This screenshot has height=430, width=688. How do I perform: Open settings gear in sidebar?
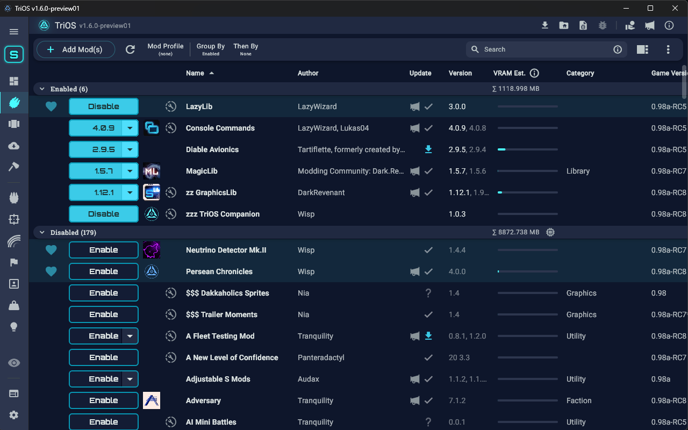14,415
